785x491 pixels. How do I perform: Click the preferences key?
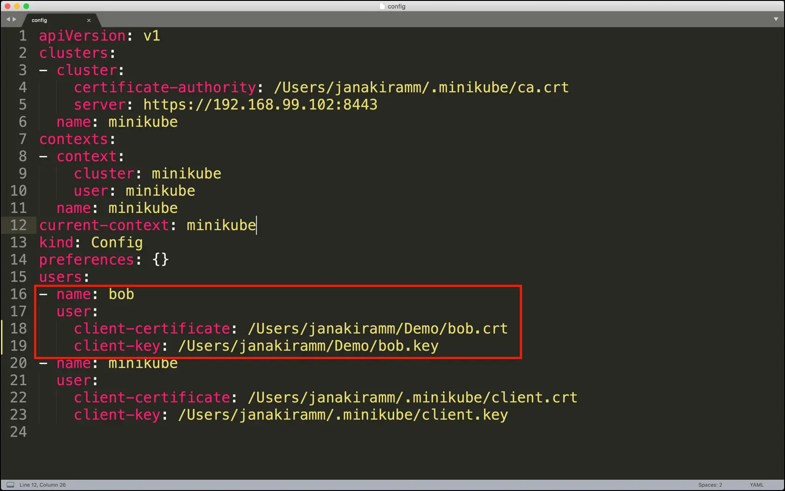pos(87,260)
